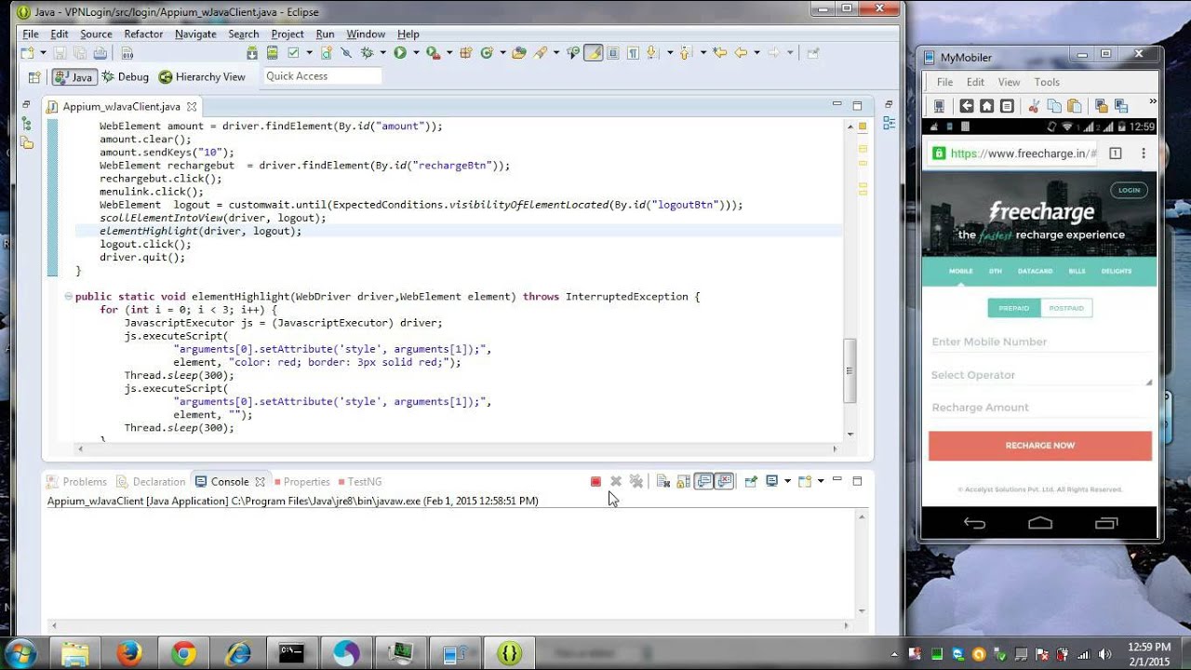
Task: Toggle Show Whitespace Characters in toolbar
Action: (633, 53)
